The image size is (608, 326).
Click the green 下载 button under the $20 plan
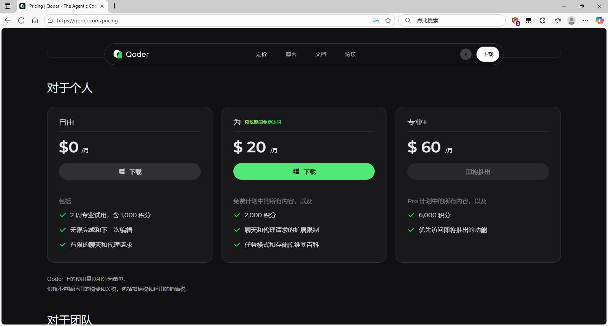point(304,171)
